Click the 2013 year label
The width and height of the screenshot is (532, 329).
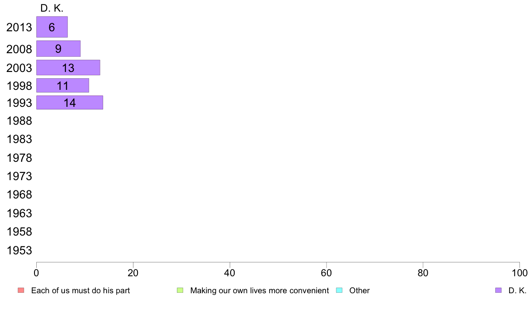pyautogui.click(x=19, y=27)
